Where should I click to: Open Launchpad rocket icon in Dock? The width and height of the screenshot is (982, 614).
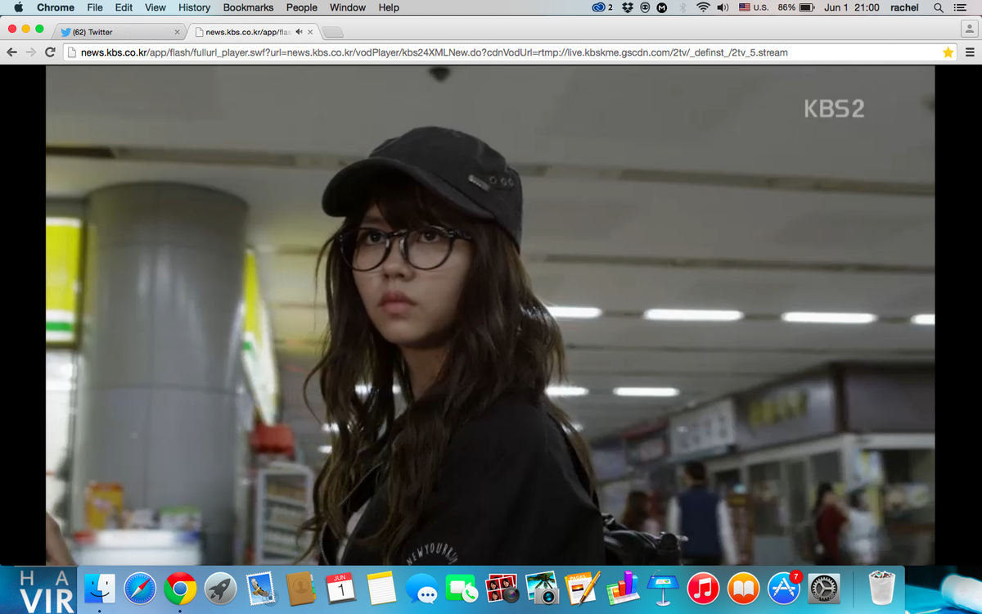pos(220,588)
